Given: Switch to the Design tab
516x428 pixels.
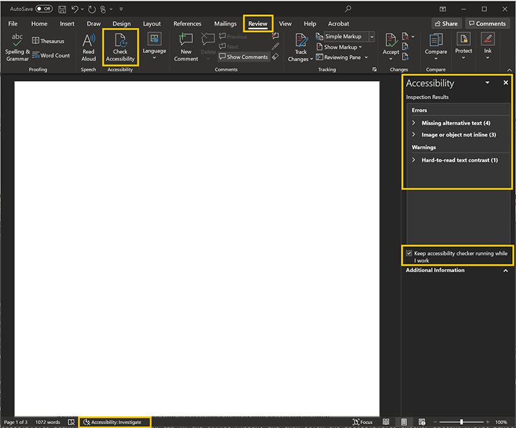Looking at the screenshot, I should (x=121, y=24).
